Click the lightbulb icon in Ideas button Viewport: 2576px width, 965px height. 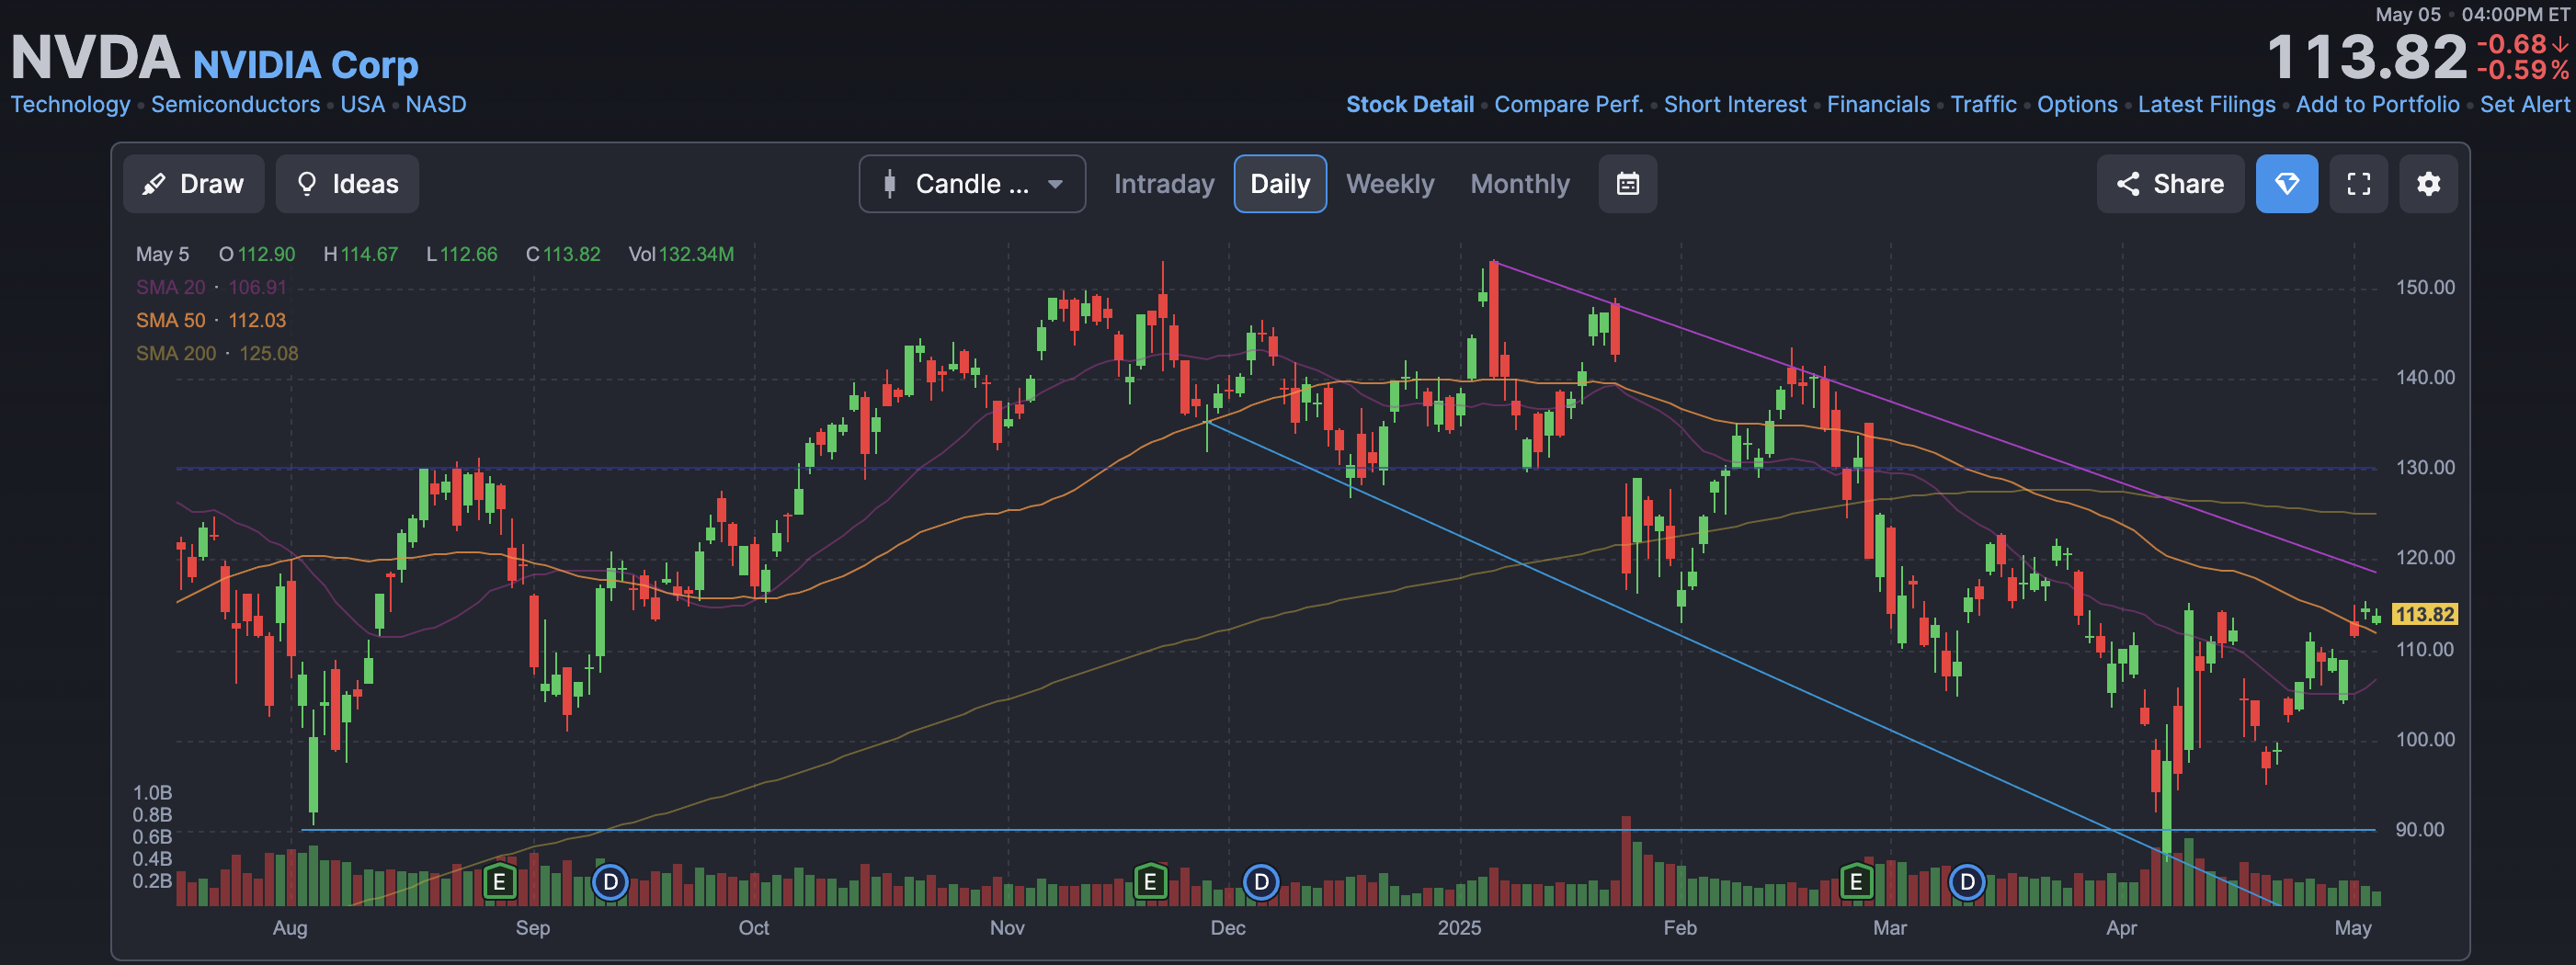point(307,184)
